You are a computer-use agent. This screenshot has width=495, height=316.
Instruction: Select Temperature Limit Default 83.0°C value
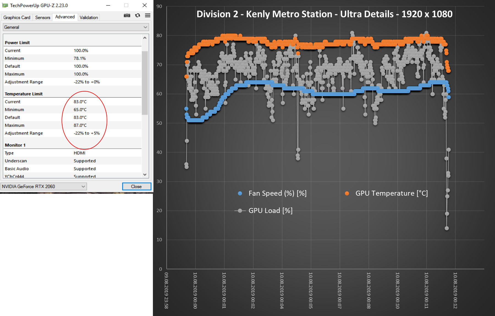(80, 117)
